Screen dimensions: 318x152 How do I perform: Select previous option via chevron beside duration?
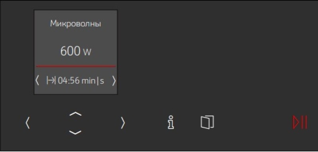tap(37, 81)
